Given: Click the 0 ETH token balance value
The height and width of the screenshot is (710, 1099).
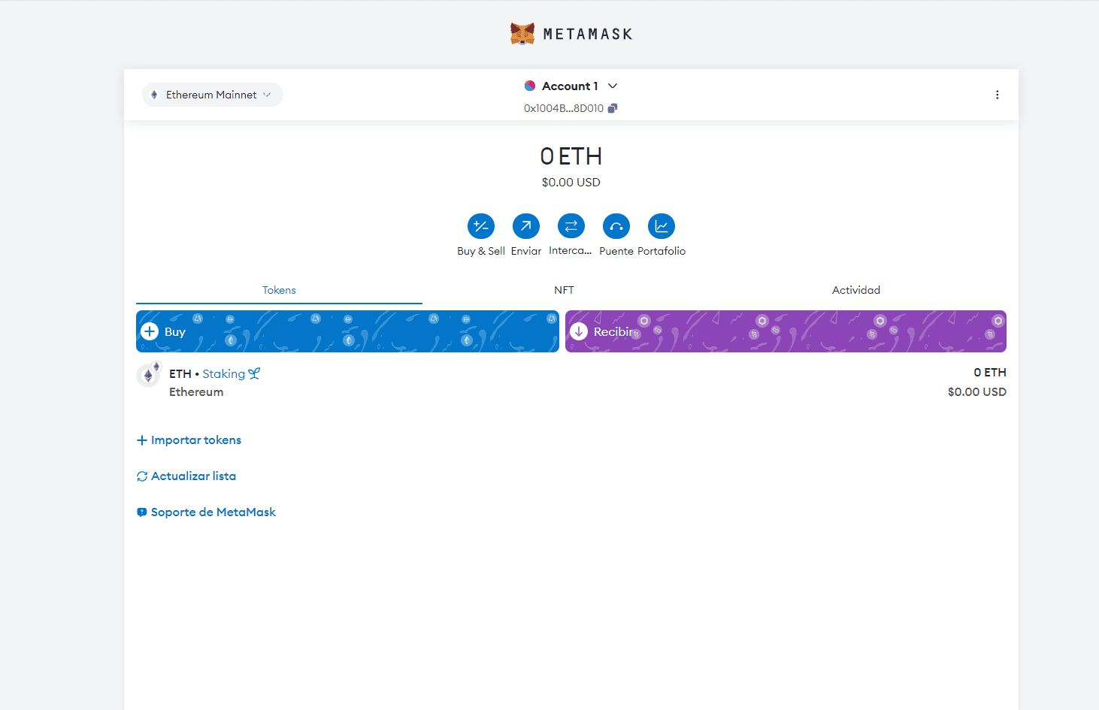Looking at the screenshot, I should click(x=990, y=373).
